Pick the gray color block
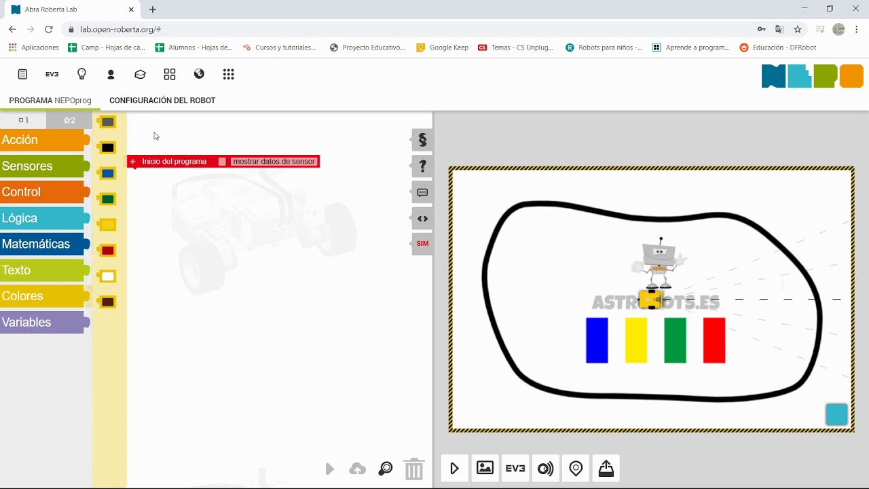Image resolution: width=869 pixels, height=489 pixels. (107, 122)
